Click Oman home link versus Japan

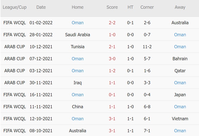[78, 95]
